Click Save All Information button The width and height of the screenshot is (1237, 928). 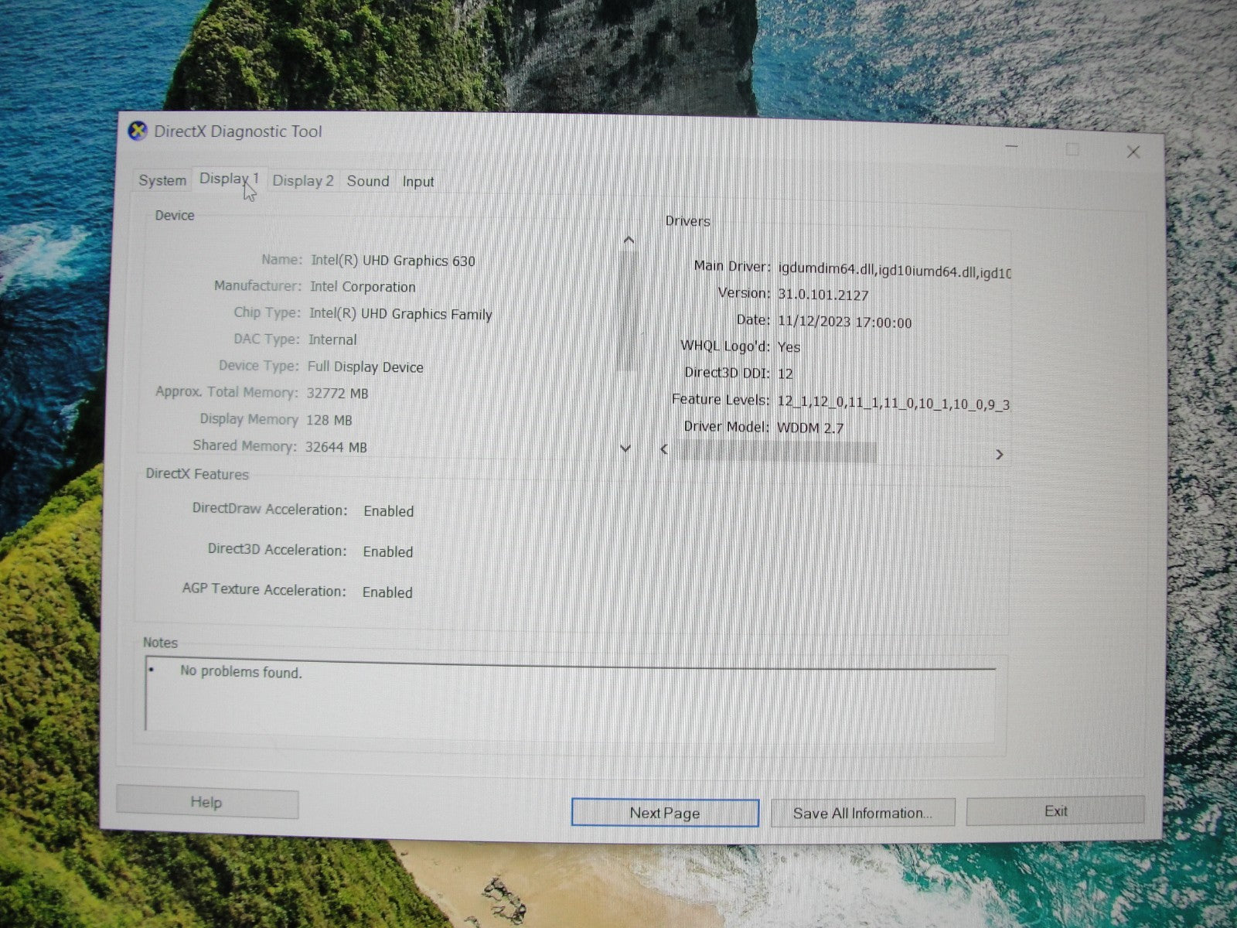click(x=862, y=813)
